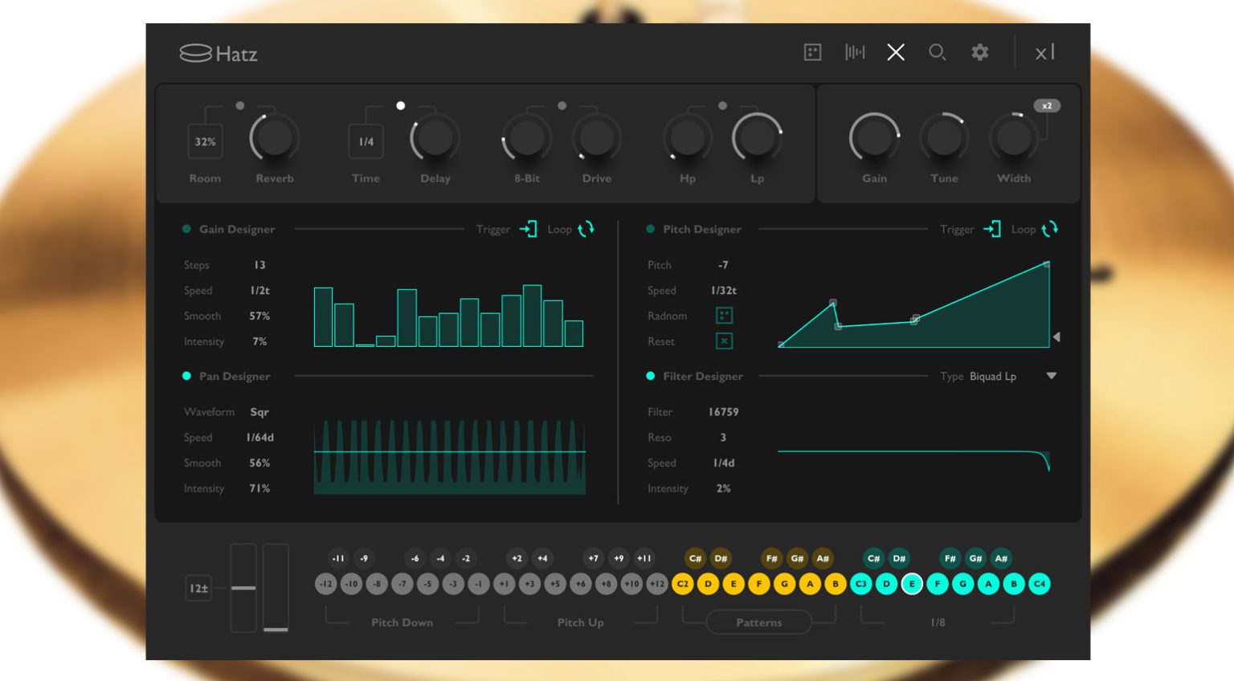Click the Gain Designer step bars graph
The image size is (1234, 681).
(448, 316)
